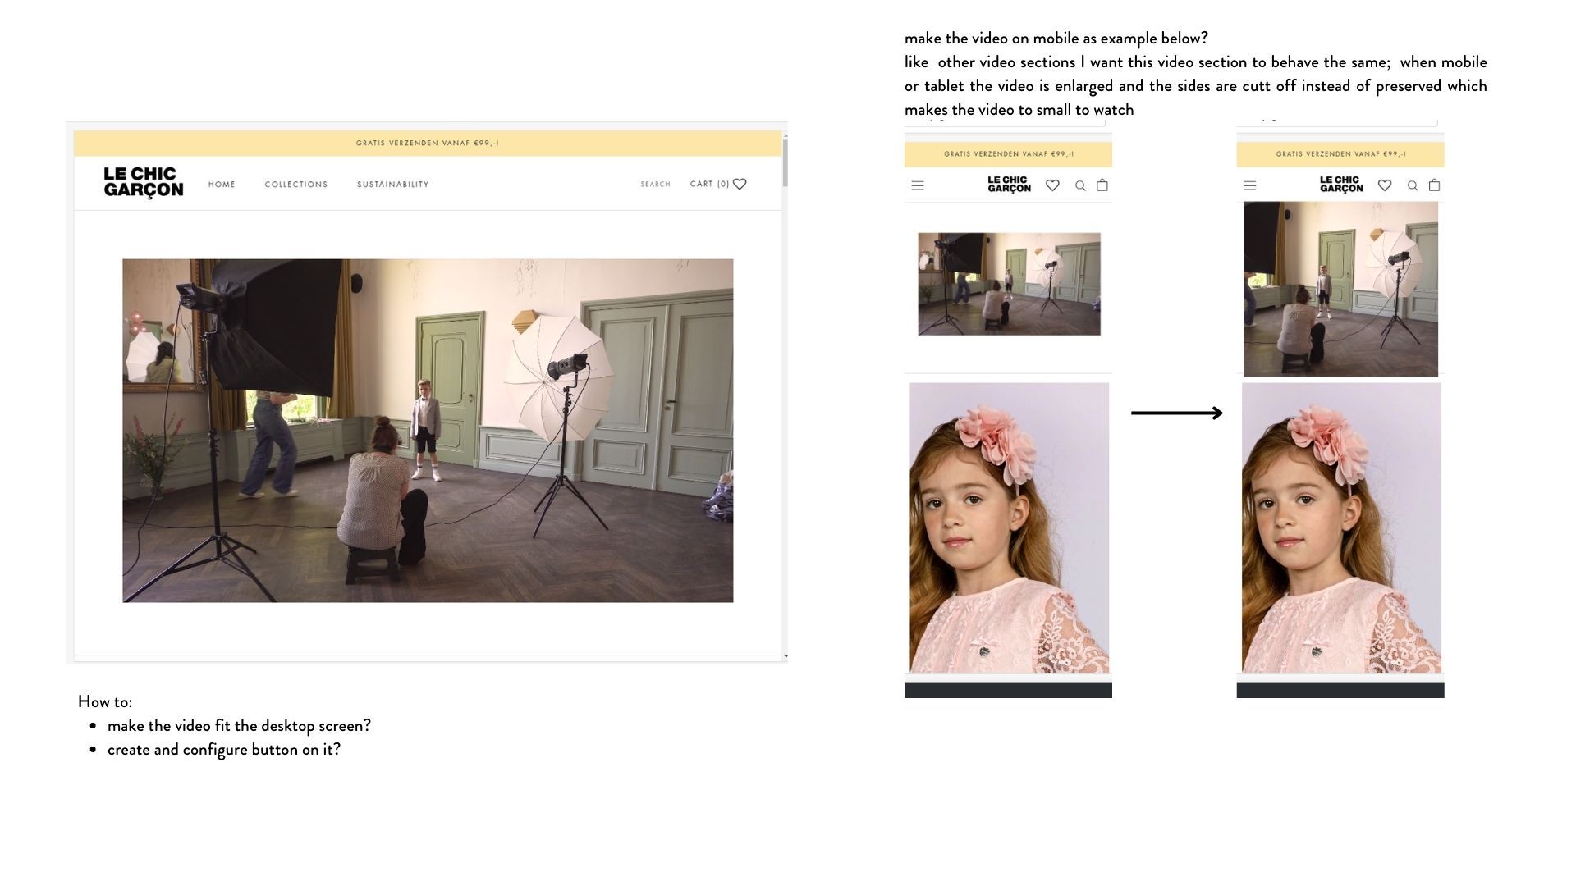Click the girl portrait in right mobile mockup

1340,527
